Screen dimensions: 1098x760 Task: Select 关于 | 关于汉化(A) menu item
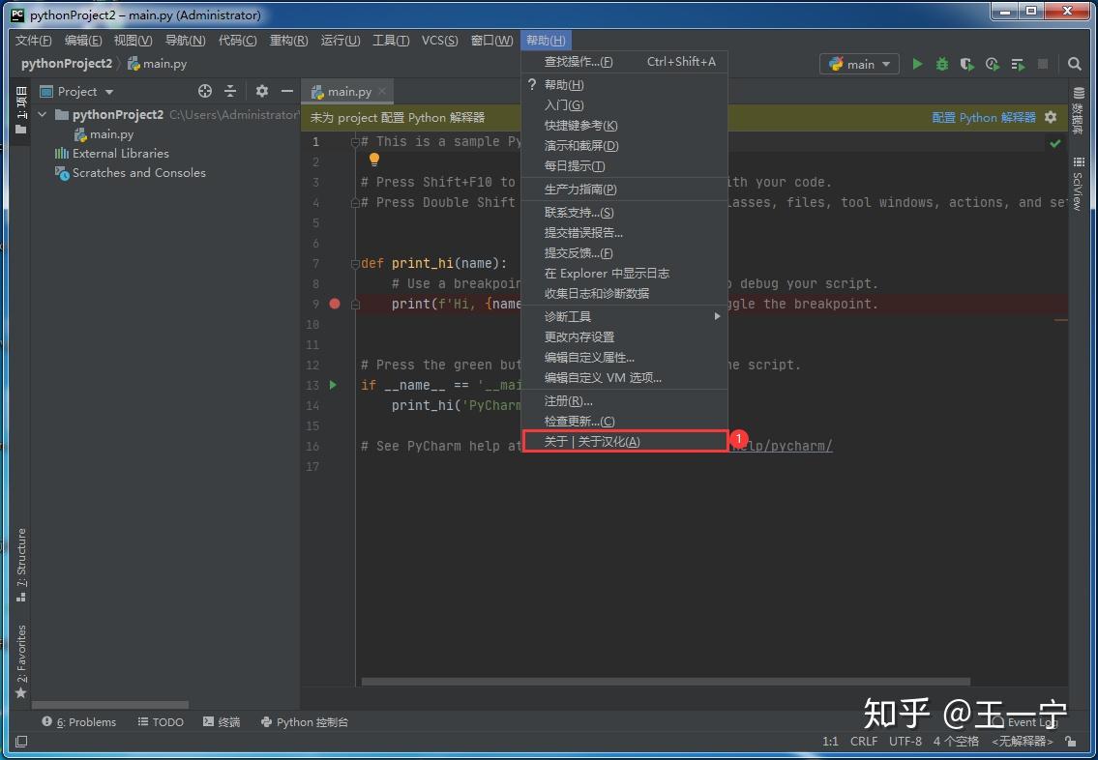click(x=625, y=442)
